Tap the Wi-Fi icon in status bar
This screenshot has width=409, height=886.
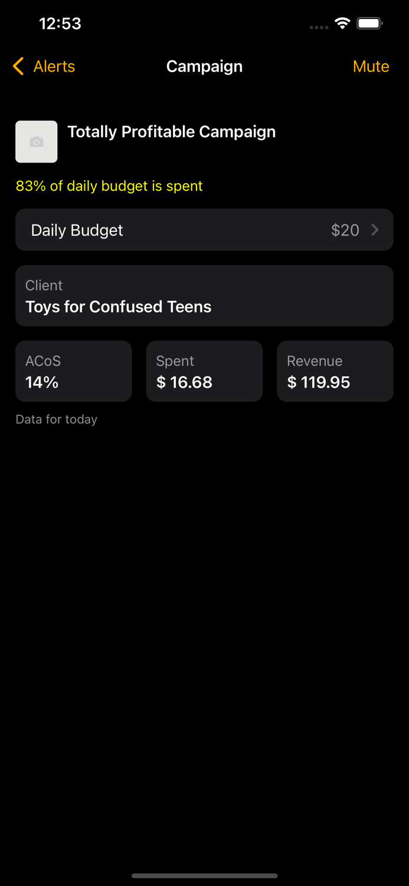click(x=343, y=25)
